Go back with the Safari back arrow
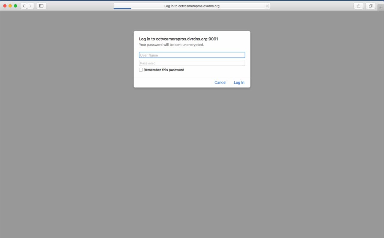384x238 pixels. [24, 6]
